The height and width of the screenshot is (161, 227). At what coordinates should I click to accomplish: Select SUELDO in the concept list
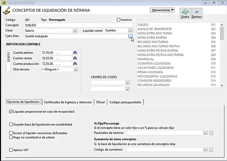tap(178, 25)
